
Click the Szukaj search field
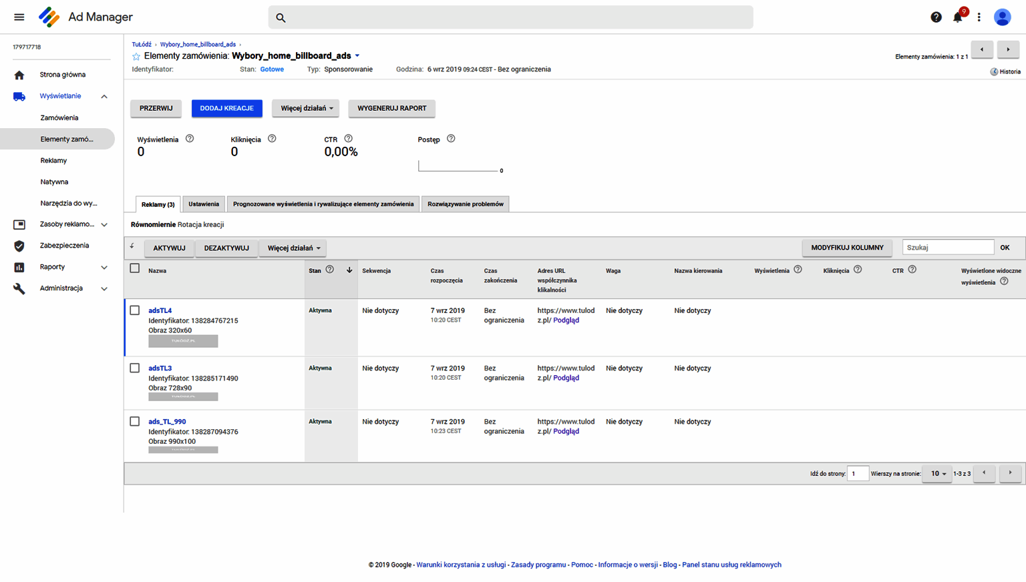click(947, 248)
